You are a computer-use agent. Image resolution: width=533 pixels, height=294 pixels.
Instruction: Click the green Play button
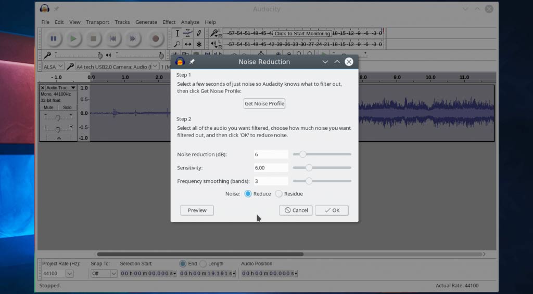coord(73,38)
